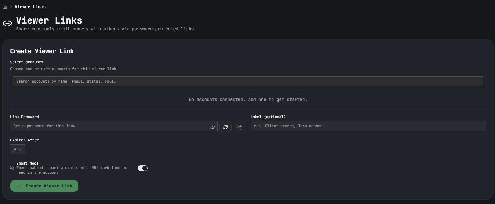Generate a new password with refresh icon

[226, 127]
